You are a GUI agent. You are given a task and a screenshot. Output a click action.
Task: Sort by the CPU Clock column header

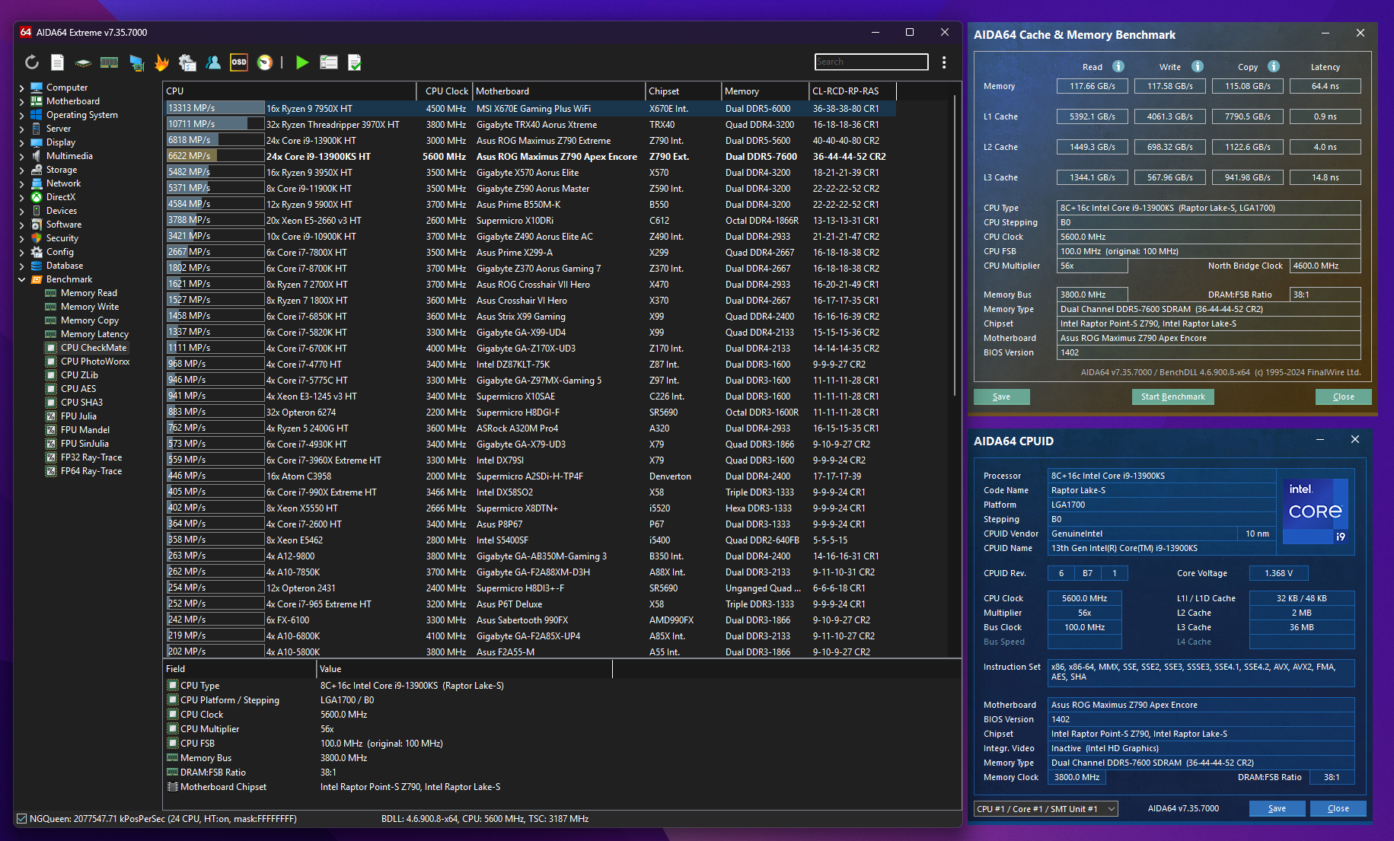pyautogui.click(x=445, y=91)
